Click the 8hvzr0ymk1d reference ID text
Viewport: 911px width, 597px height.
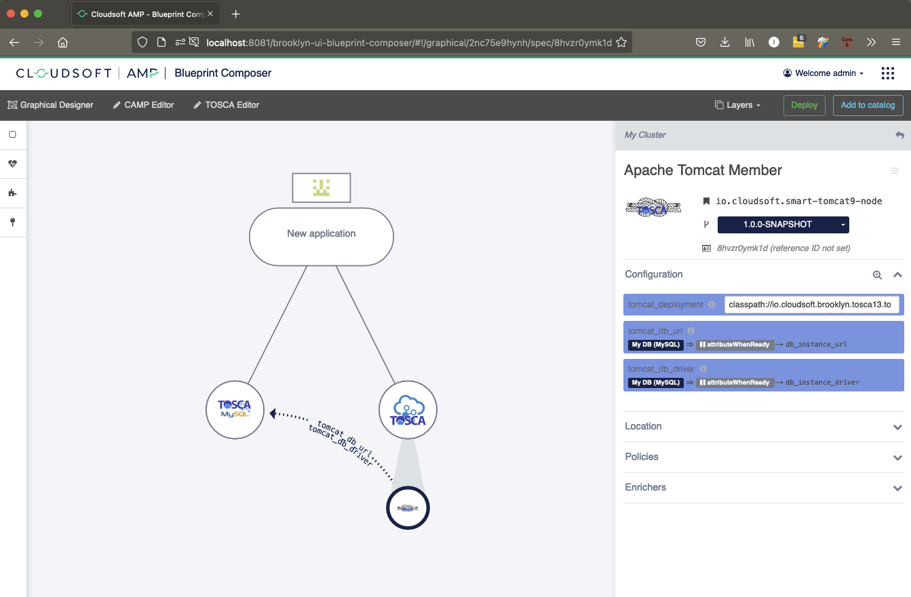coord(783,248)
